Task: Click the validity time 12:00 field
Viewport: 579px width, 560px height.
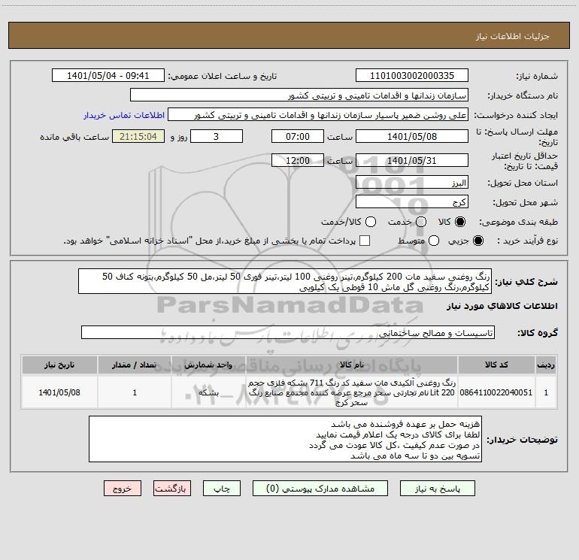Action: [298, 160]
